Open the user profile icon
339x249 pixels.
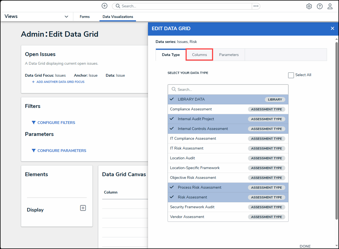[330, 6]
